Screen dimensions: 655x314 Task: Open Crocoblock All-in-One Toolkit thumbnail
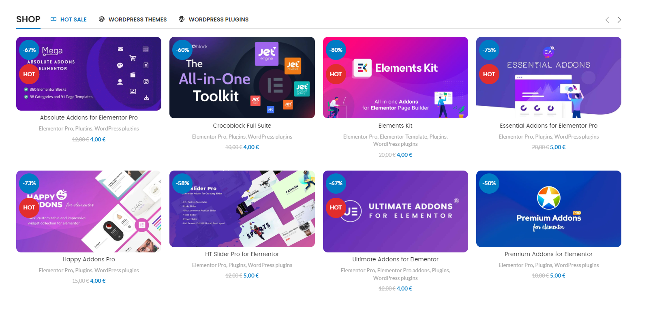point(242,77)
